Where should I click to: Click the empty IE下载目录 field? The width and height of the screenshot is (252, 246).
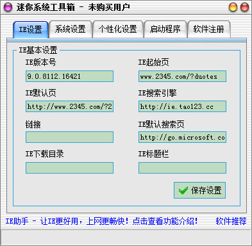click(x=69, y=168)
